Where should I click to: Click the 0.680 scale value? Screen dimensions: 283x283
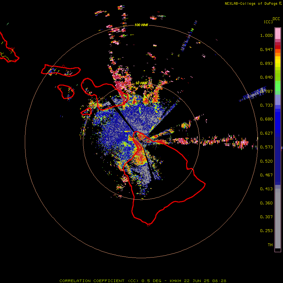pyautogui.click(x=266, y=119)
